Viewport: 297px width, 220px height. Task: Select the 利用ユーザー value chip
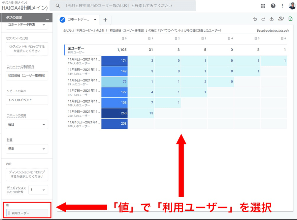27,213
